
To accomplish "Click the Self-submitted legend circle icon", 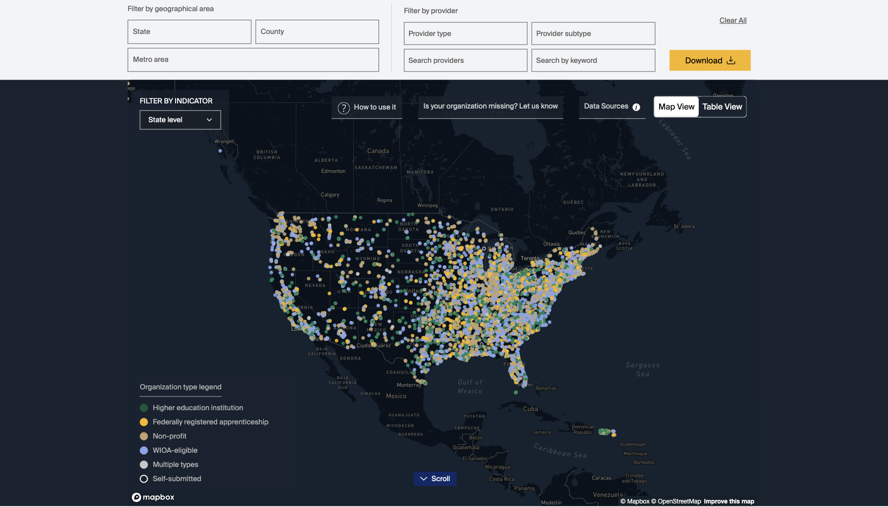I will (144, 479).
